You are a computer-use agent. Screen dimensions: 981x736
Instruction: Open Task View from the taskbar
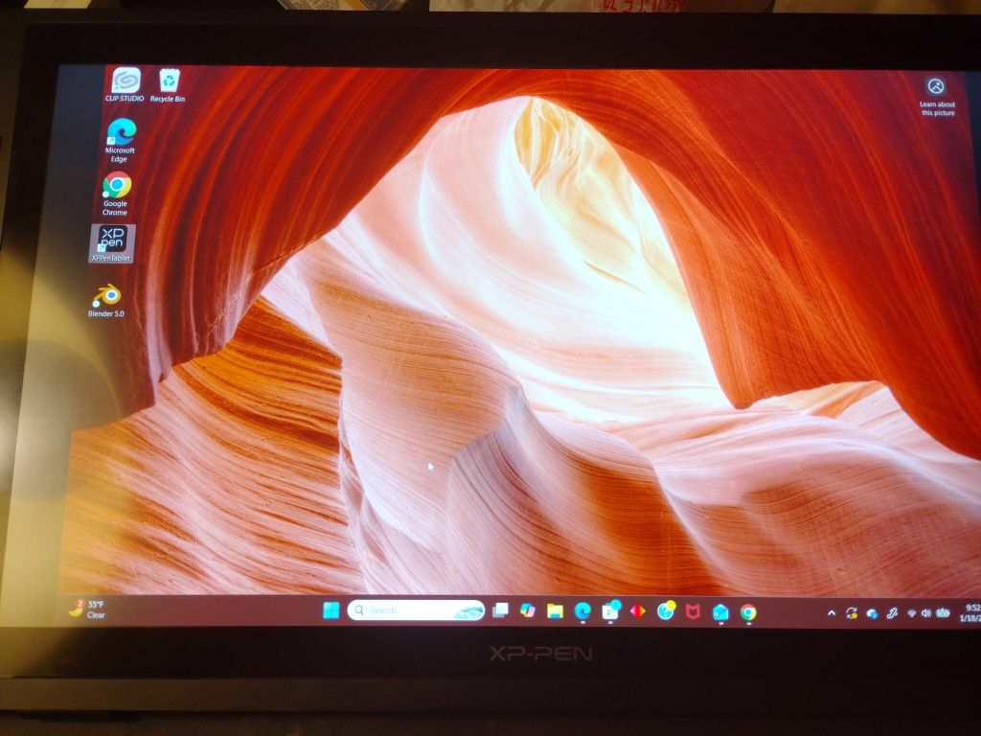pos(499,610)
